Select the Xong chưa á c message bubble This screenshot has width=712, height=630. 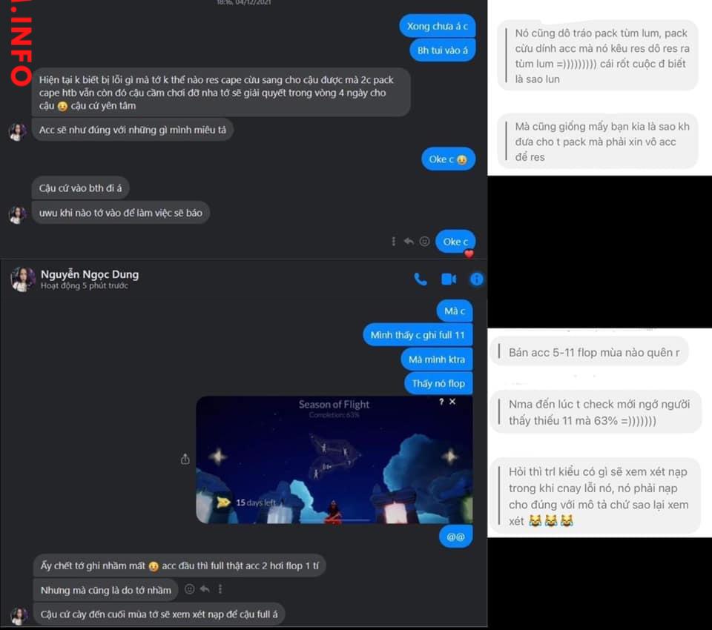438,27
